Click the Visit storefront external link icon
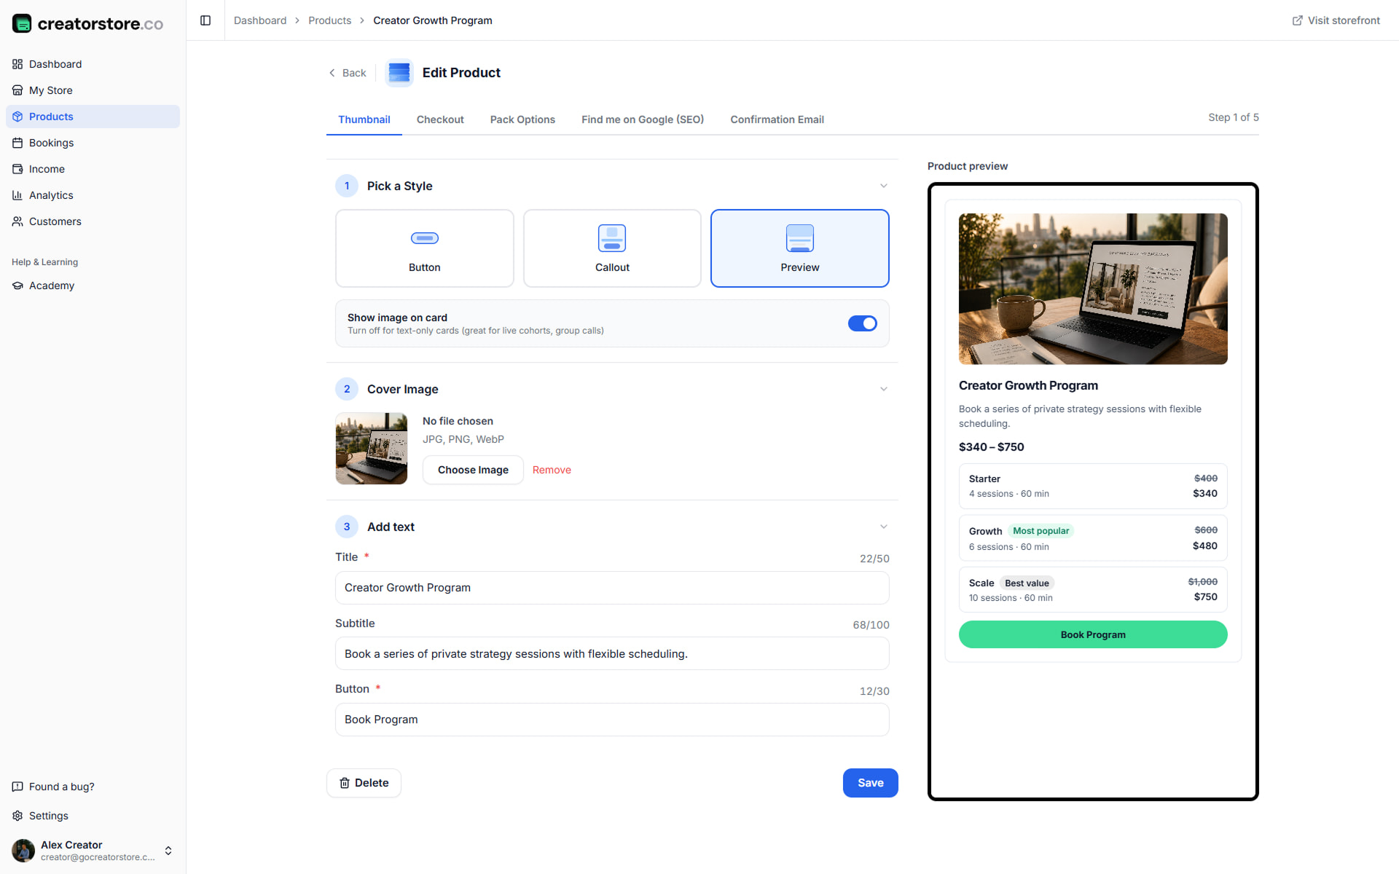This screenshot has height=874, width=1399. (1297, 20)
